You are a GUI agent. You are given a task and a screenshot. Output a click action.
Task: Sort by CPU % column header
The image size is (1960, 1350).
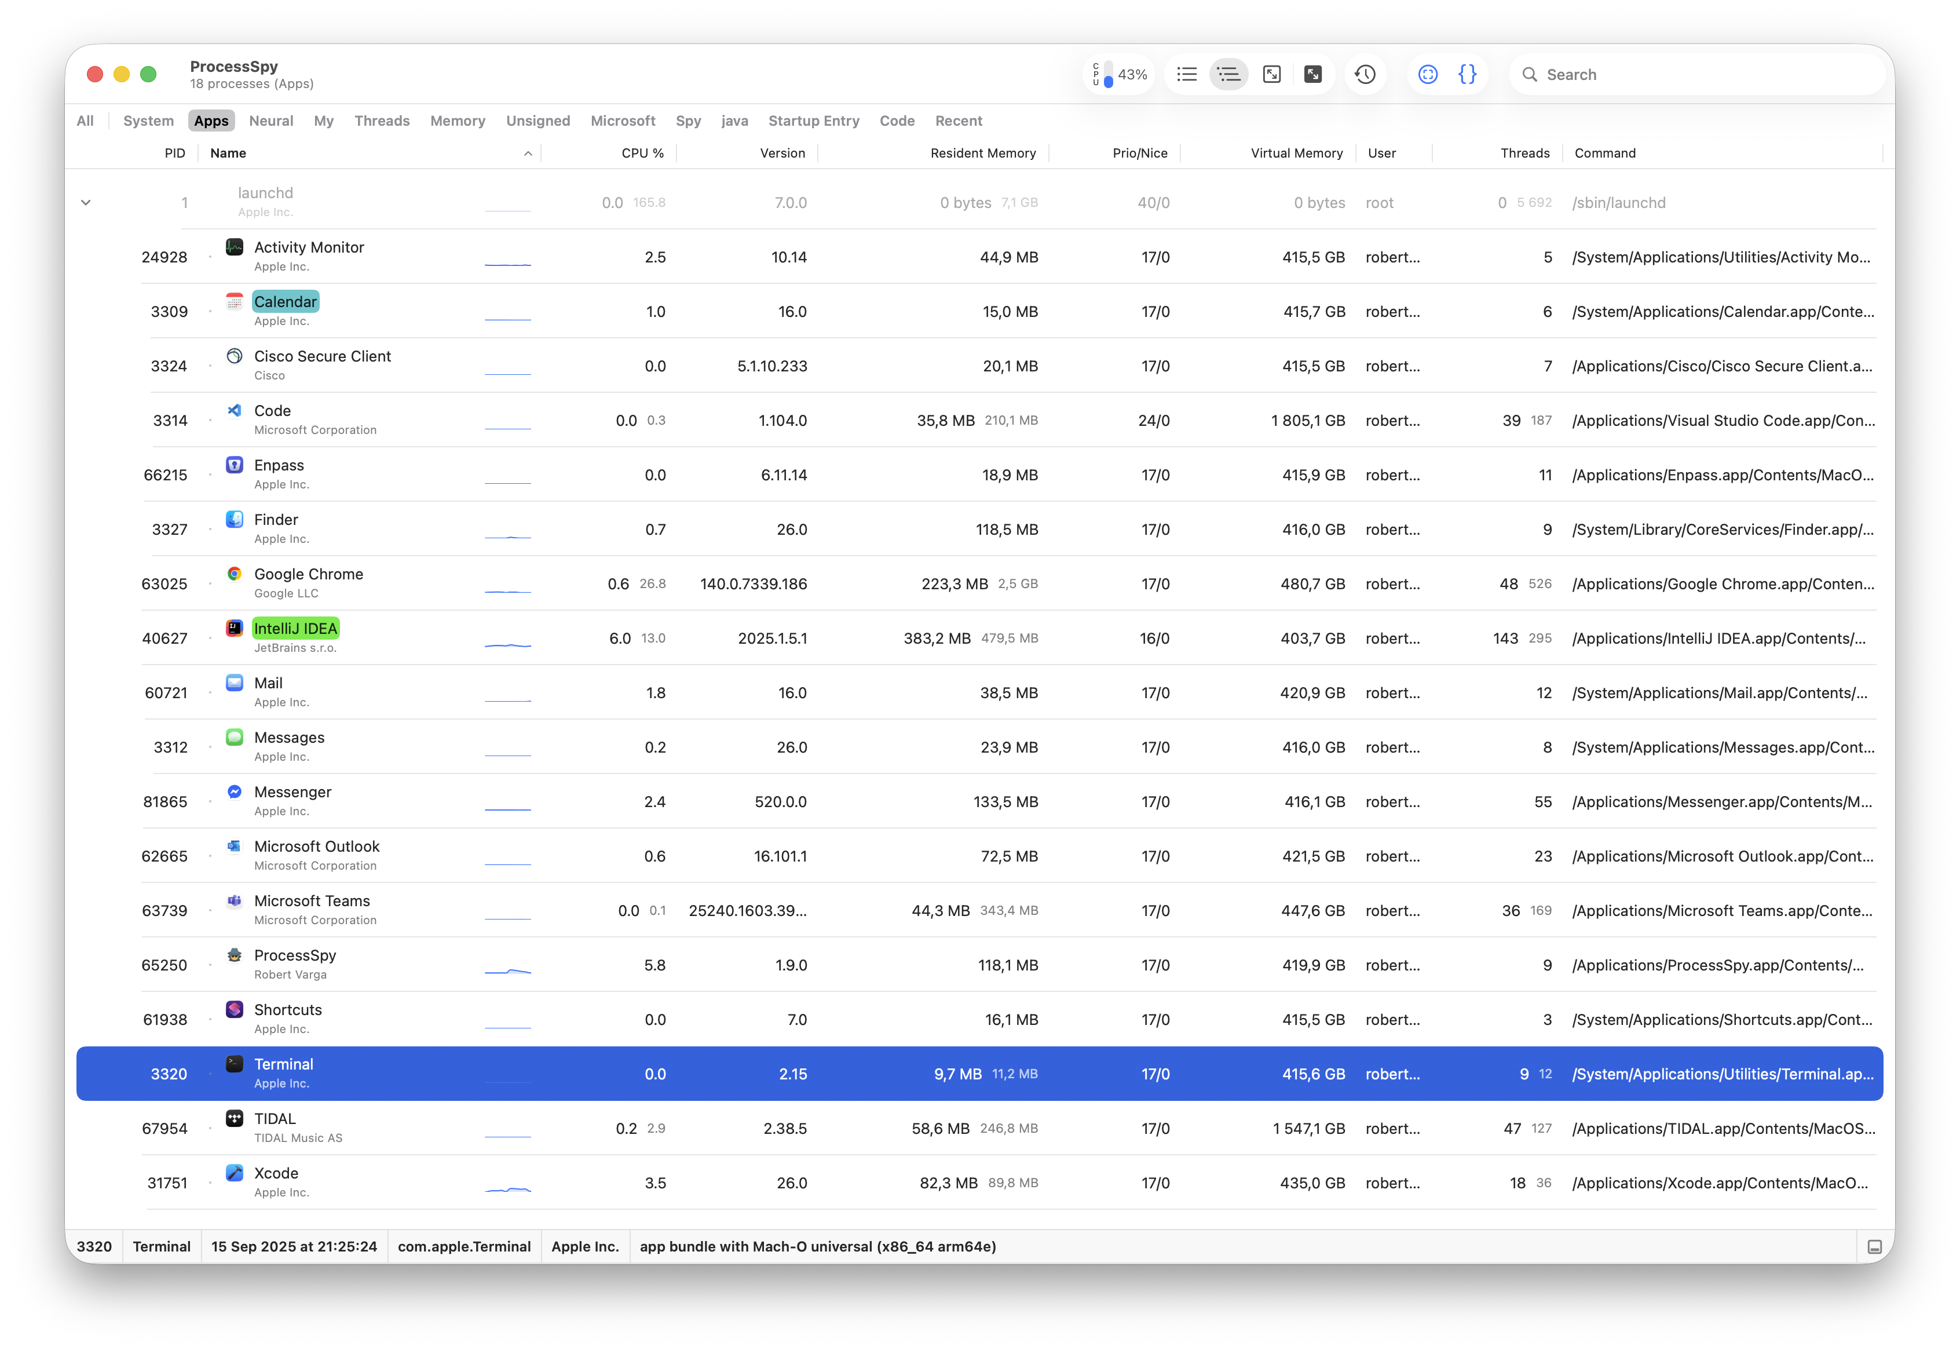coord(642,153)
